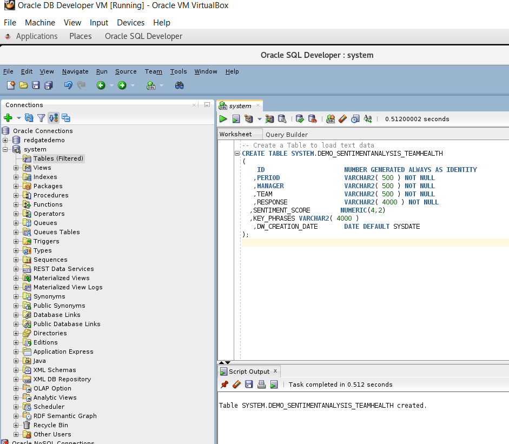Expand the Procedures tree node
The width and height of the screenshot is (509, 444).
(16, 195)
